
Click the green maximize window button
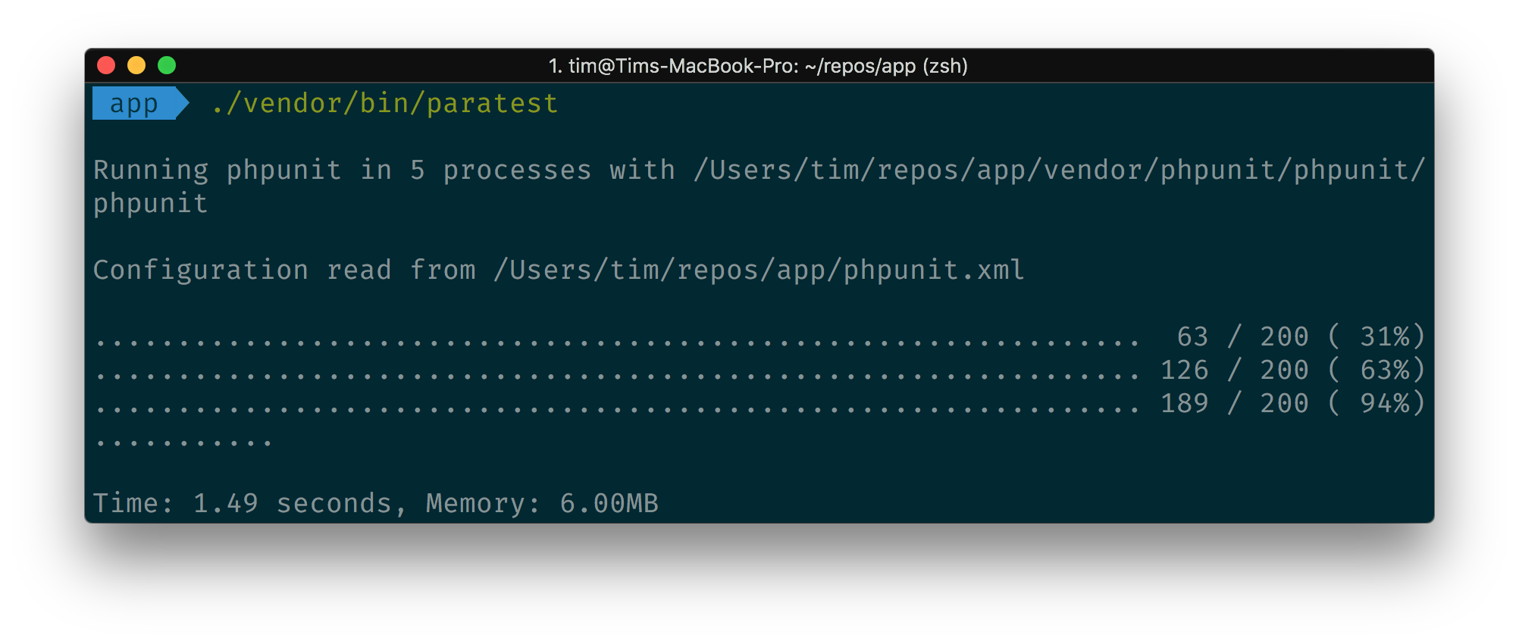tap(167, 66)
